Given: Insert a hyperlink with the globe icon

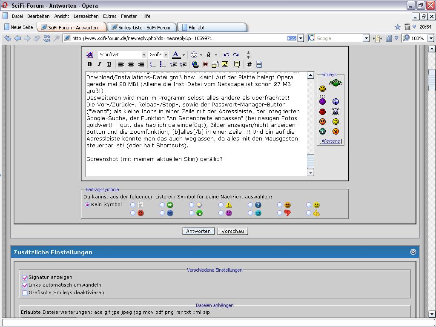Looking at the screenshot, I should (195, 64).
